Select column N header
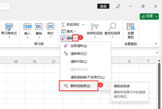Image resolution: width=162 pixels, height=109 pixels. pos(35,62)
